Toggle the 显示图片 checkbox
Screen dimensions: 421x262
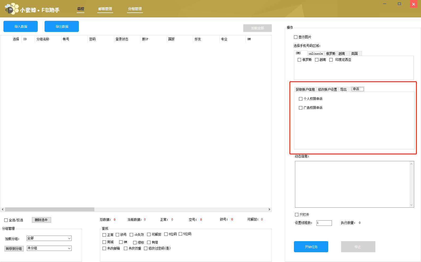click(296, 37)
